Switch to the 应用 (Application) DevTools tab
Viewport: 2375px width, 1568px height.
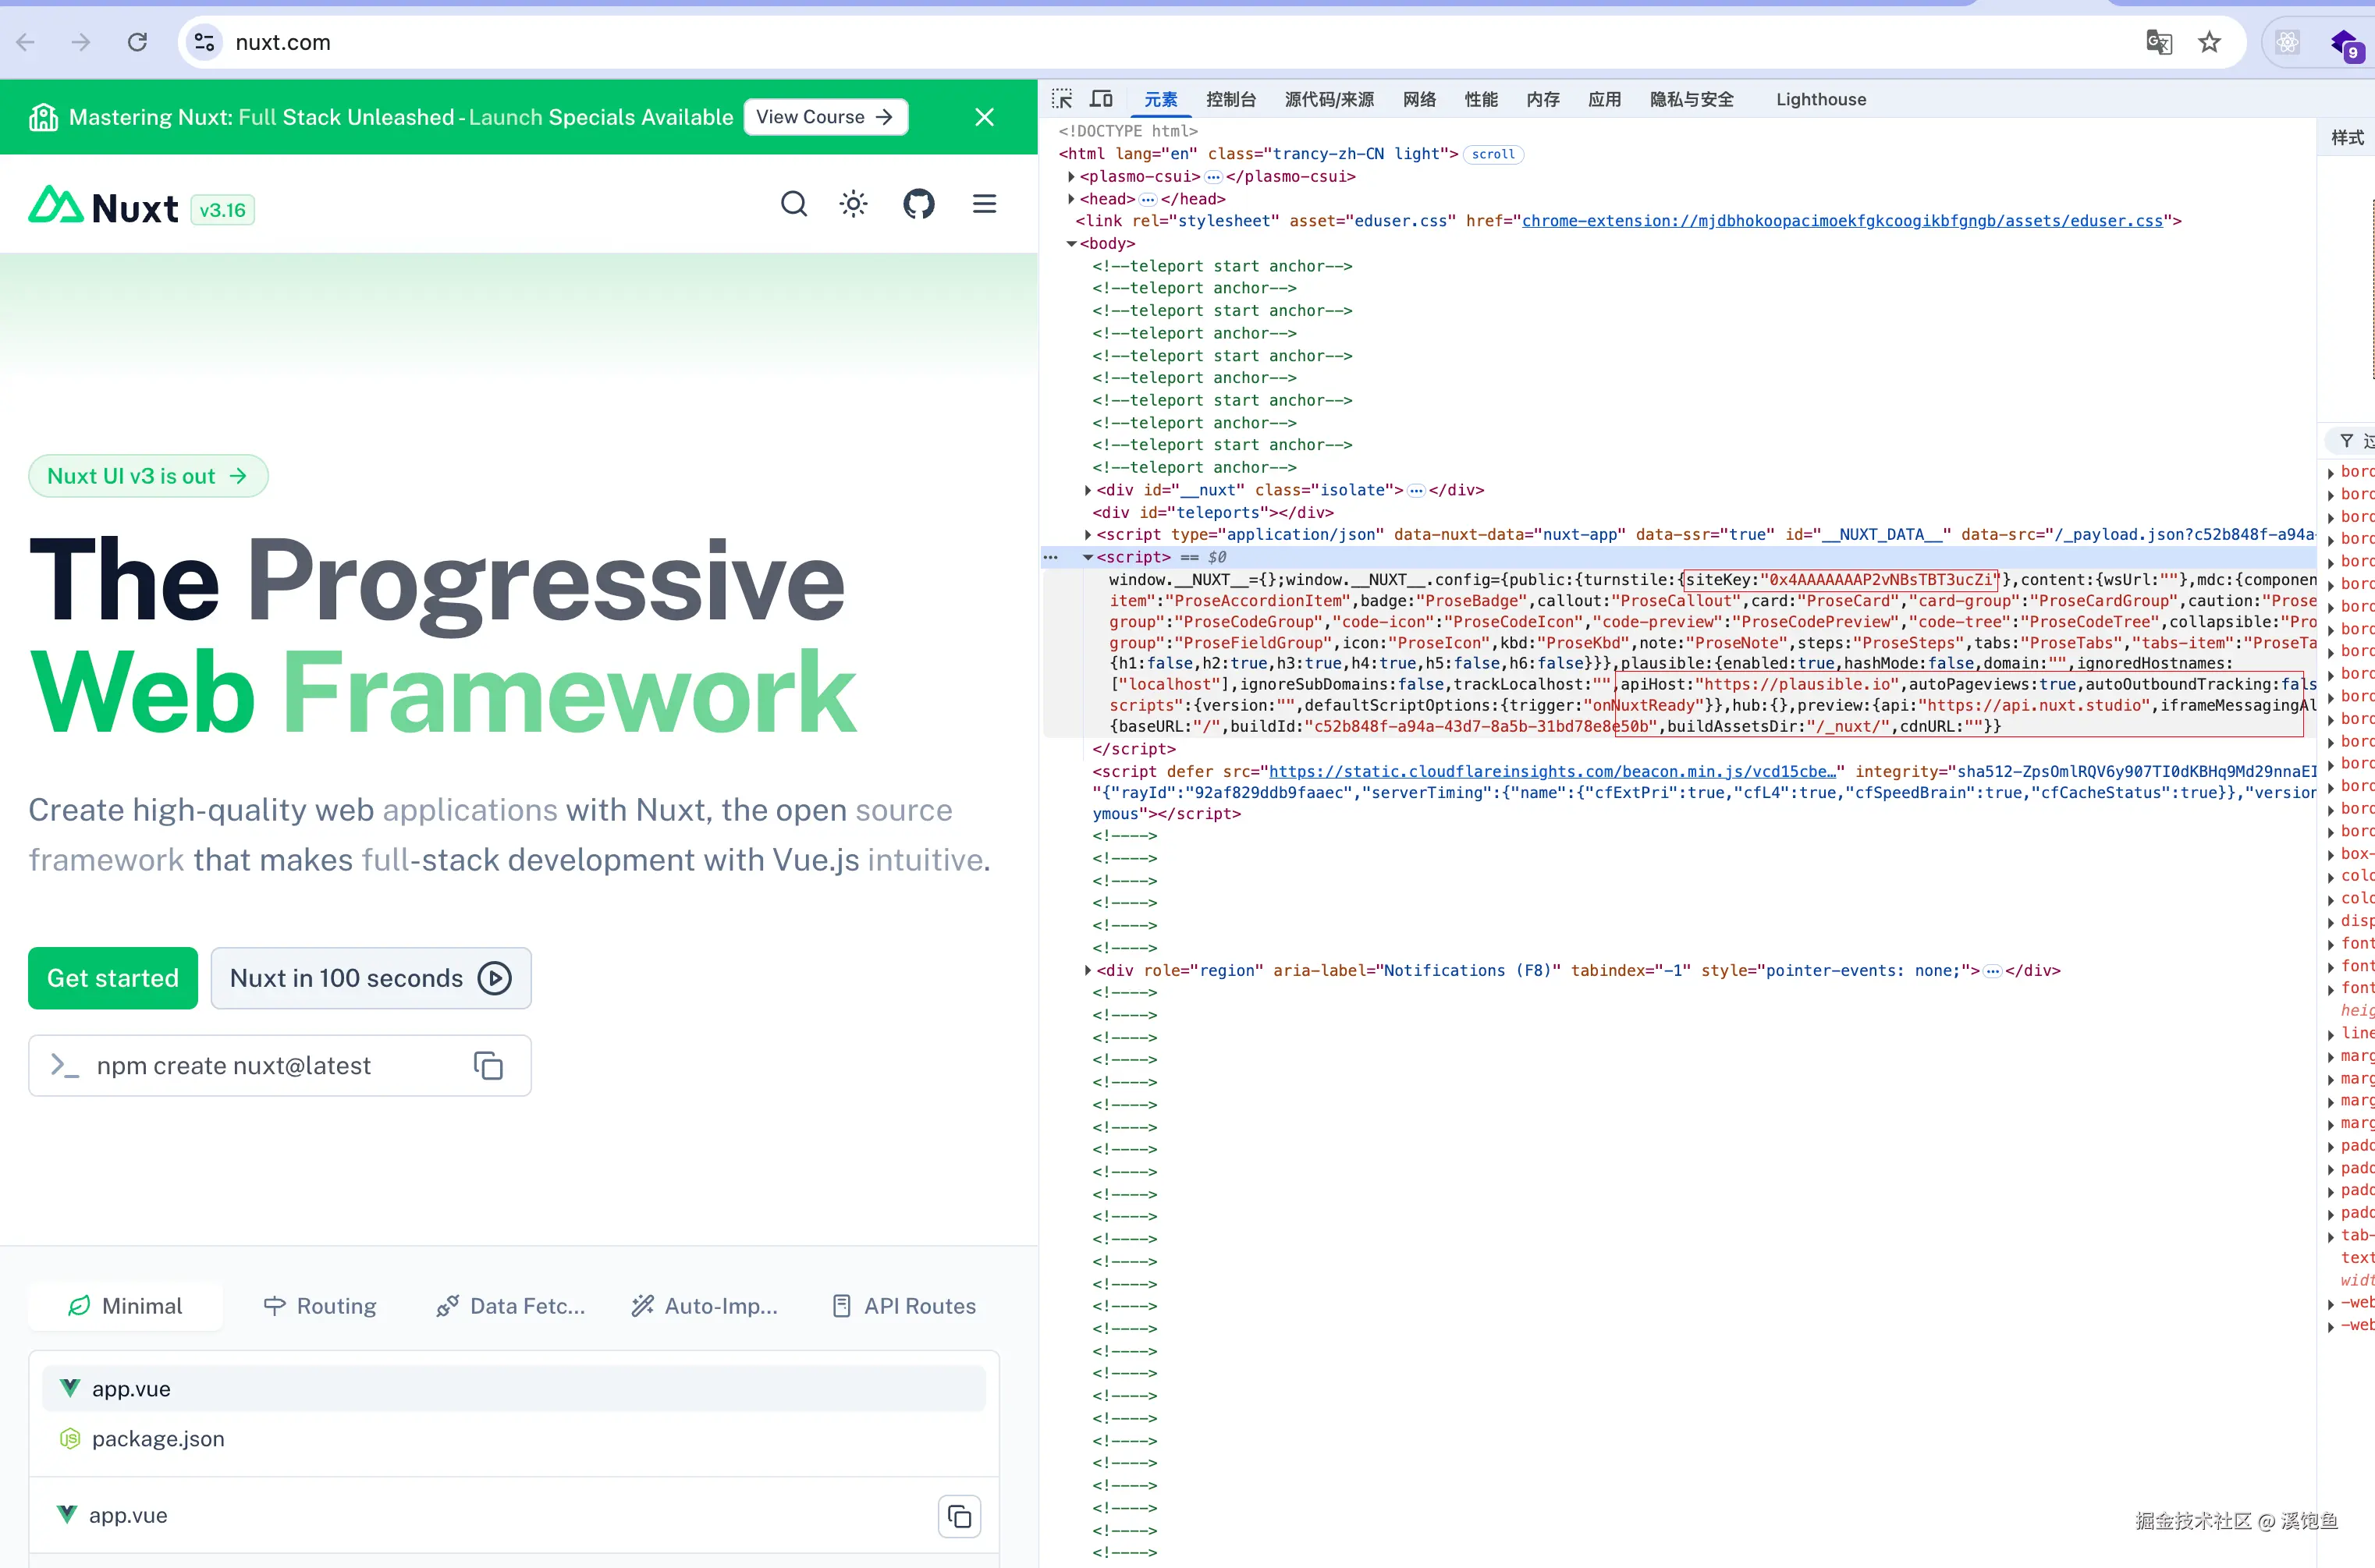point(1605,99)
